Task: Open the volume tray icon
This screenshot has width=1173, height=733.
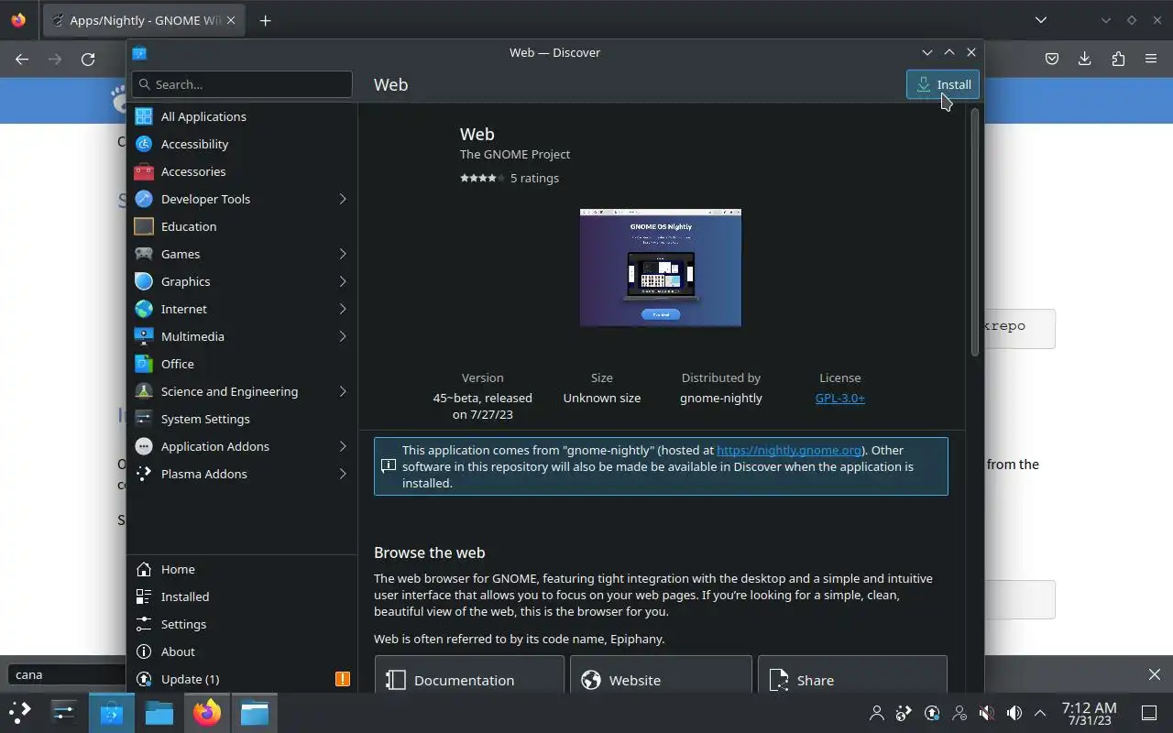Action: click(x=1014, y=713)
